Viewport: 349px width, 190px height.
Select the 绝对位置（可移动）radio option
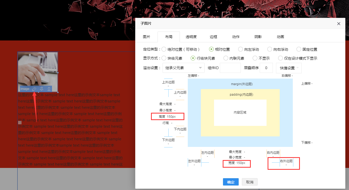[x=164, y=49]
